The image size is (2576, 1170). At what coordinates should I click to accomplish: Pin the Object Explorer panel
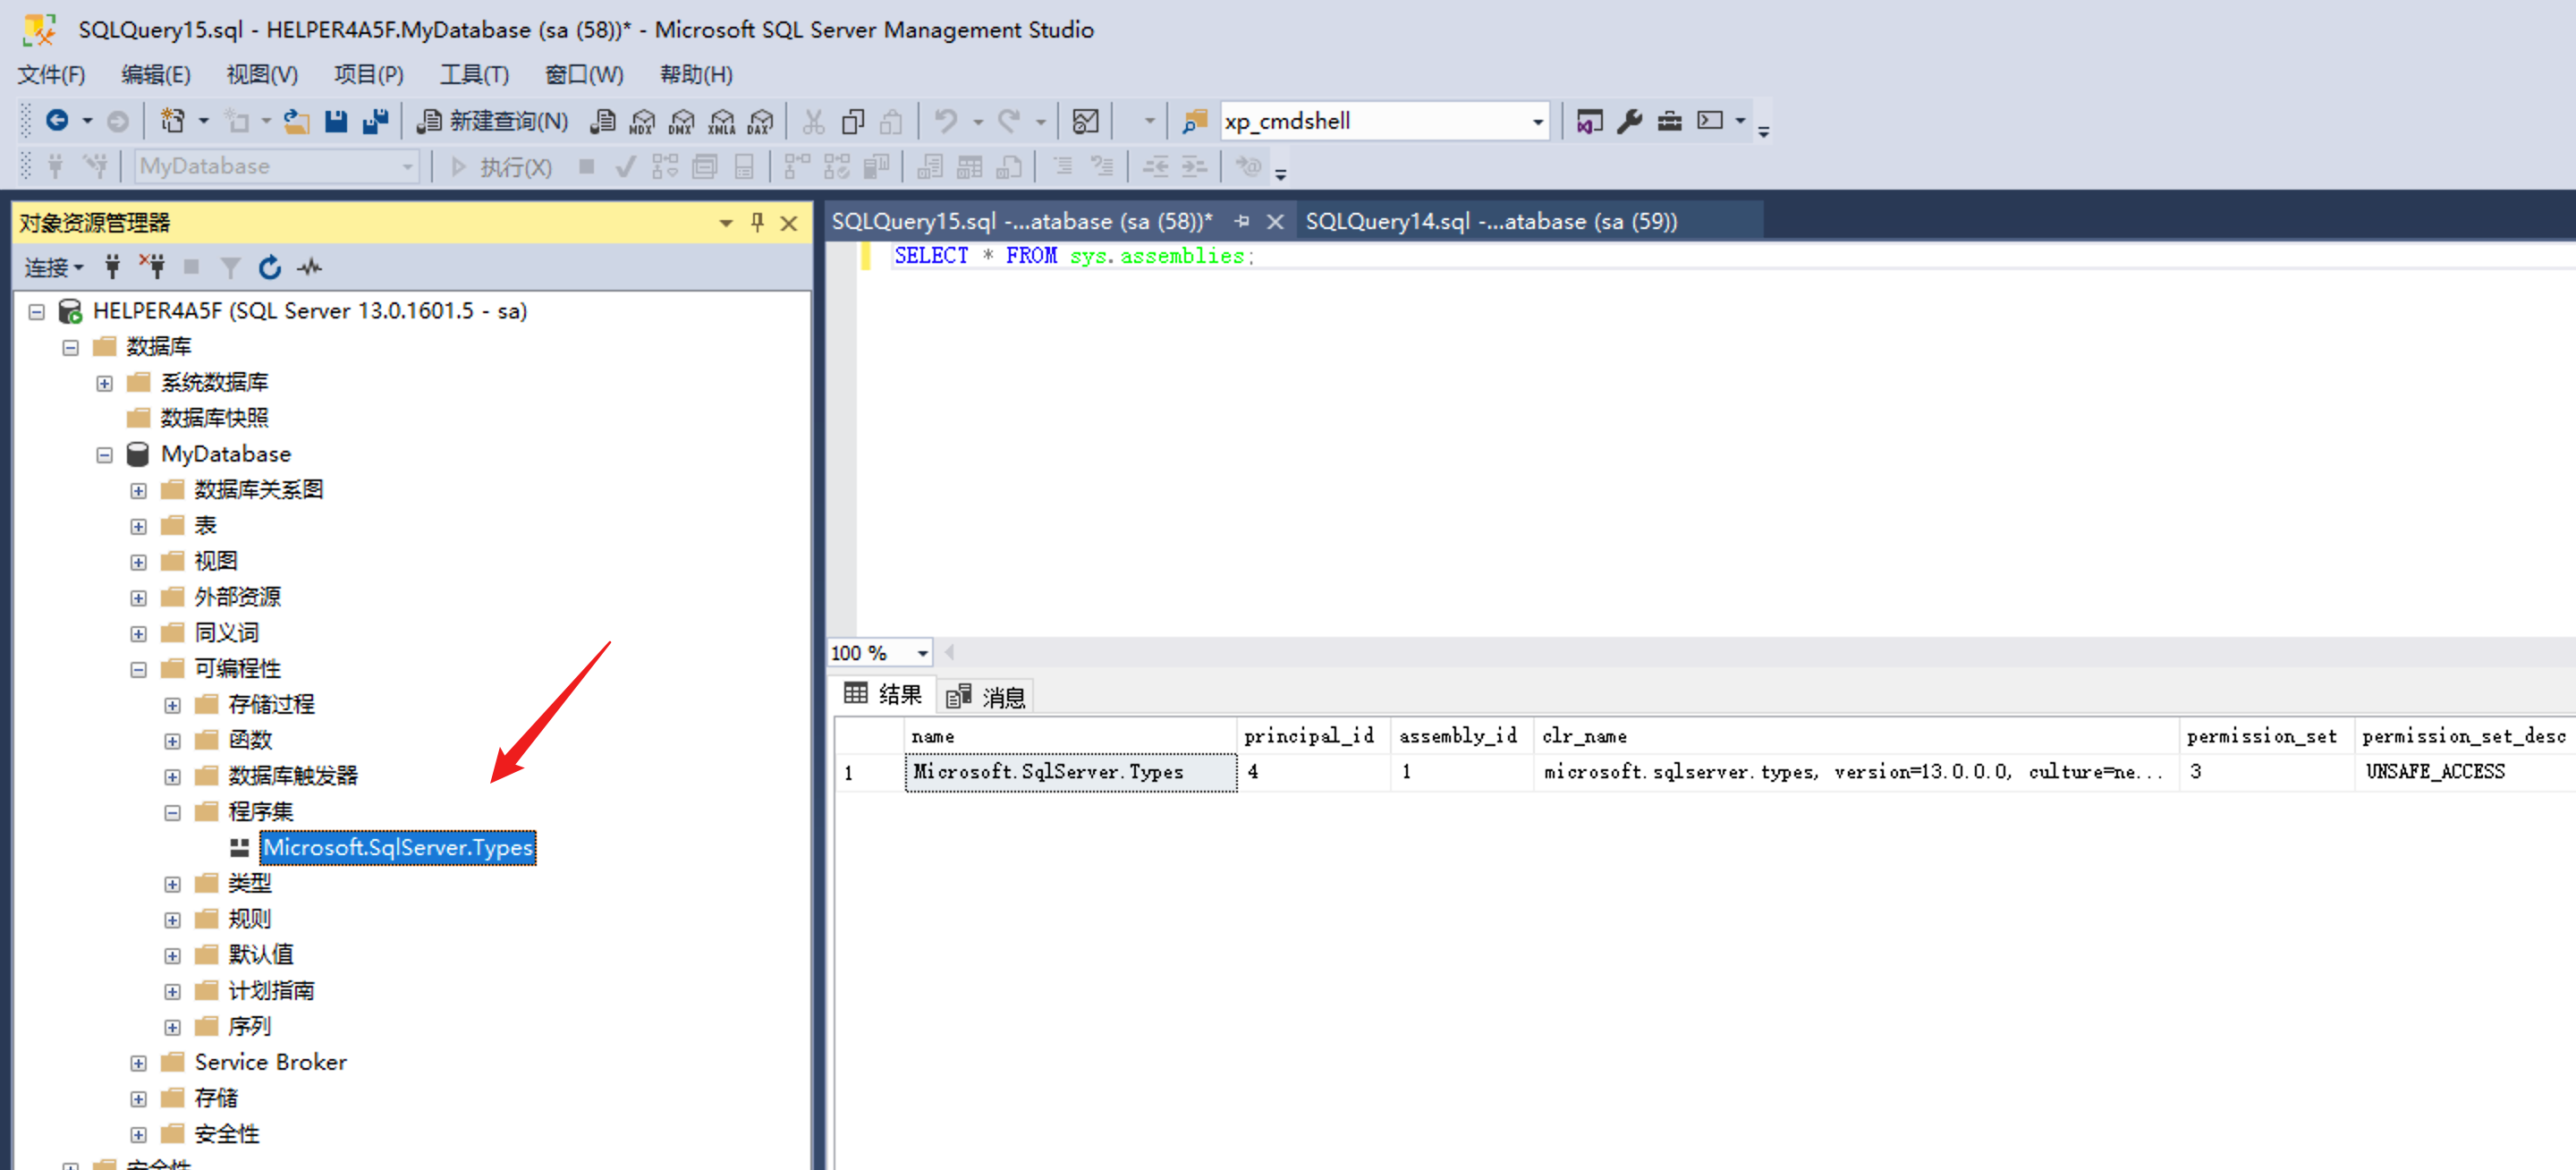click(x=757, y=222)
